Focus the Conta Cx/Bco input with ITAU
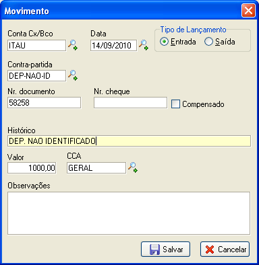 (x=37, y=46)
